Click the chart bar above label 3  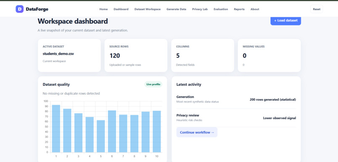(x=78, y=133)
